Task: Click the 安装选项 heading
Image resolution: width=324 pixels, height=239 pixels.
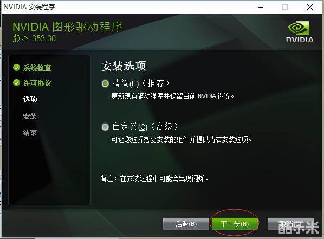Action: [x=124, y=66]
